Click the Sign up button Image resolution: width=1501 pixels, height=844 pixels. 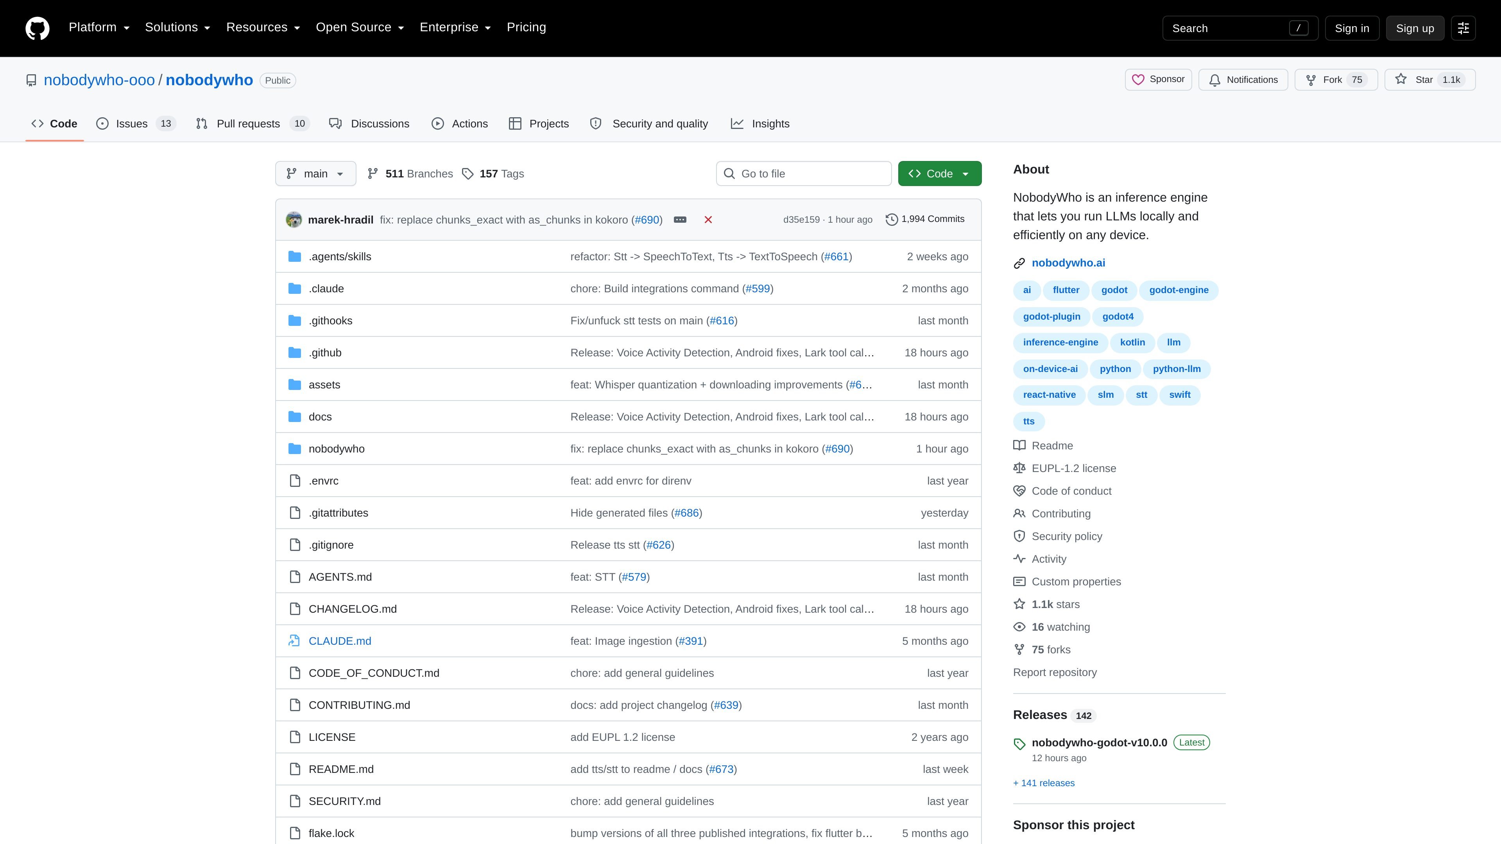coord(1415,28)
